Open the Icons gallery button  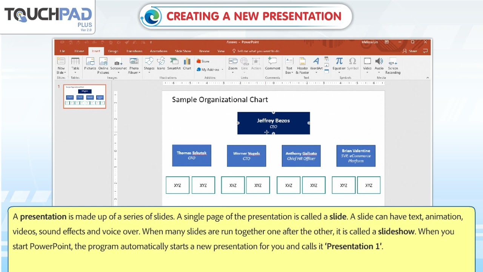161,63
